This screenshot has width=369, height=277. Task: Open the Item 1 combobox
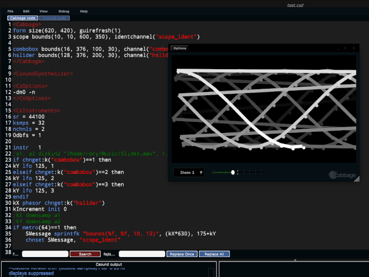click(189, 172)
